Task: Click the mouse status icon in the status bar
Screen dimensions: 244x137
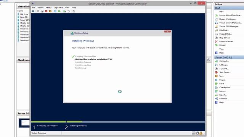Action: click(x=197, y=133)
